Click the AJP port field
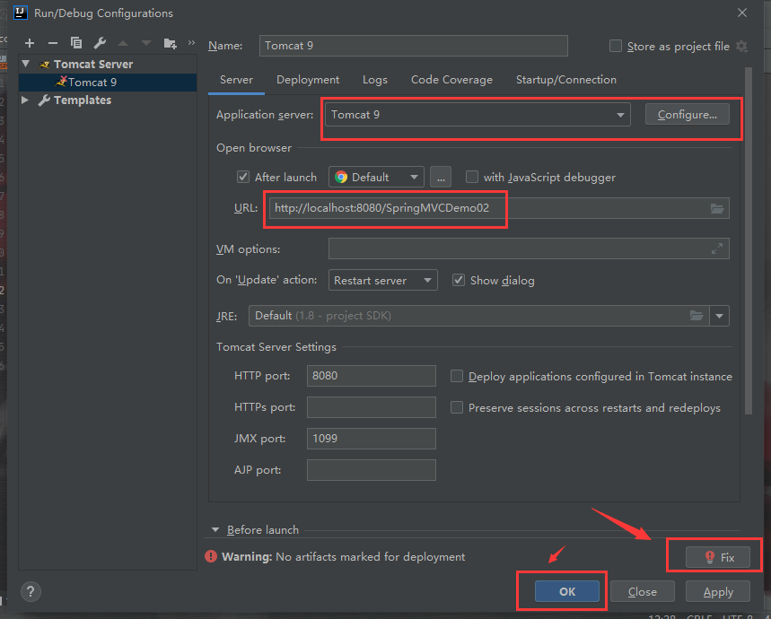This screenshot has width=771, height=619. 372,470
